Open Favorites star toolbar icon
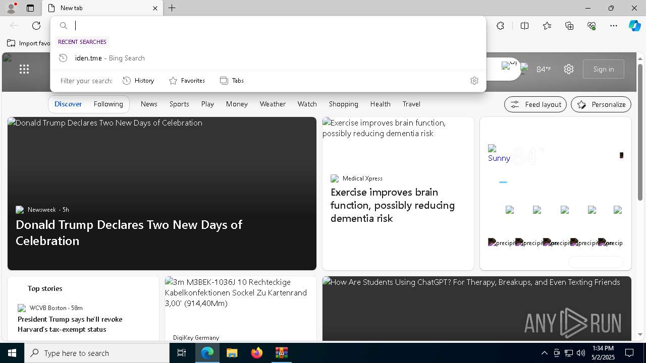The width and height of the screenshot is (646, 363). click(547, 26)
